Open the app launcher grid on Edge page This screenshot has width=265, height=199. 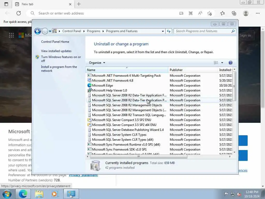click(x=11, y=35)
